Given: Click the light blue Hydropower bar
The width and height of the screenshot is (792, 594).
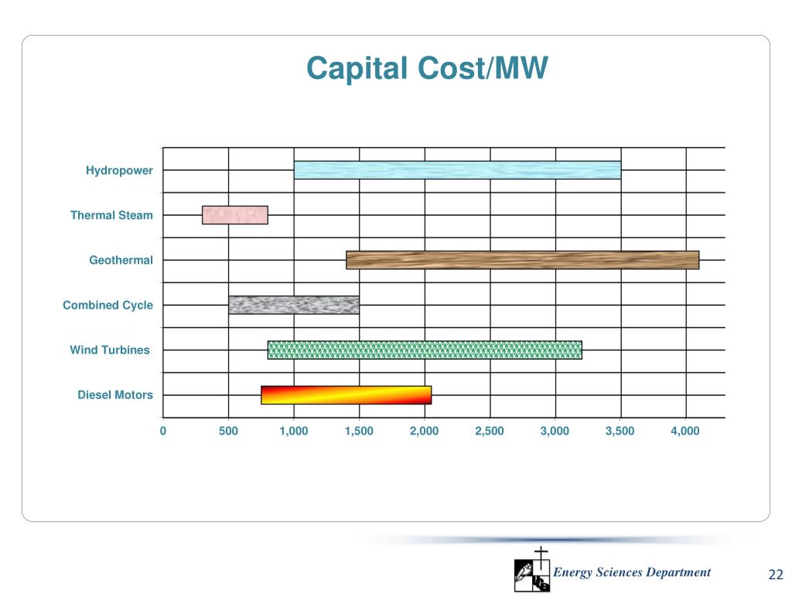Looking at the screenshot, I should pos(457,170).
